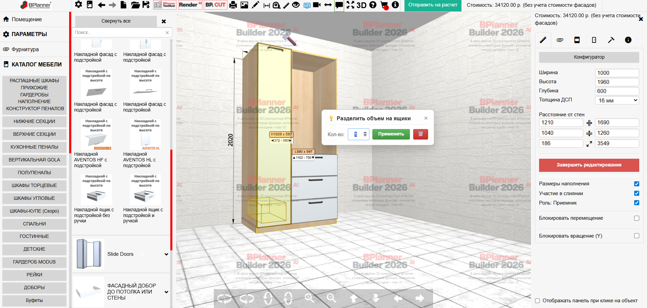Expand the Slide Doors catalog section
This screenshot has height=308, width=647.
click(166, 254)
